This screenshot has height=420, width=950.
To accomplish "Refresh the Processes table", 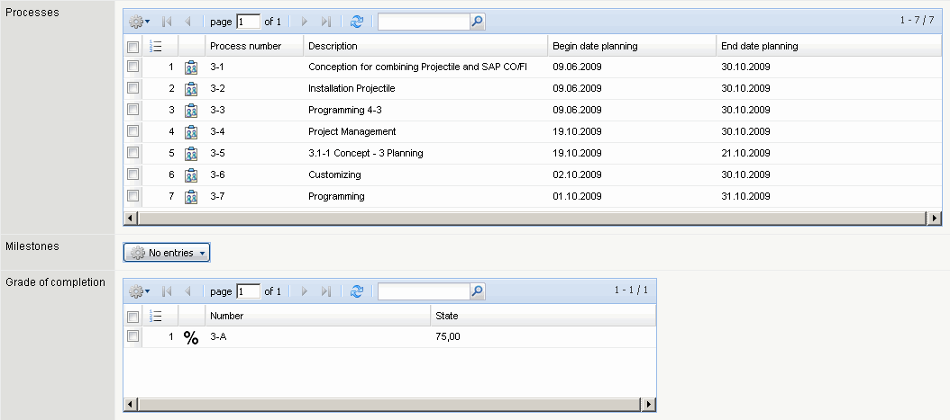I will tap(357, 21).
